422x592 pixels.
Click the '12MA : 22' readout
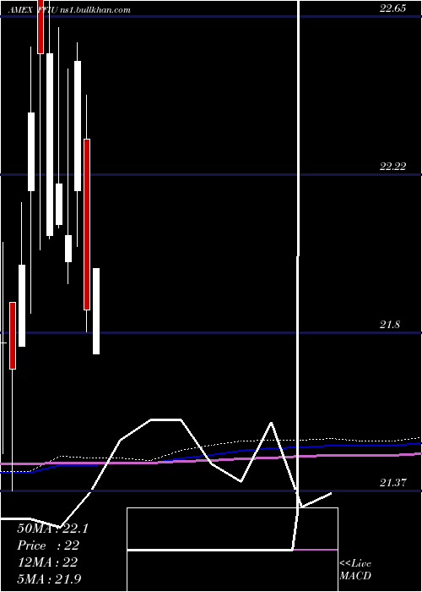47,562
